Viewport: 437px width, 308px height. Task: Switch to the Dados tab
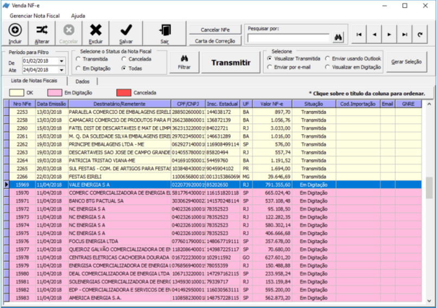tap(83, 81)
